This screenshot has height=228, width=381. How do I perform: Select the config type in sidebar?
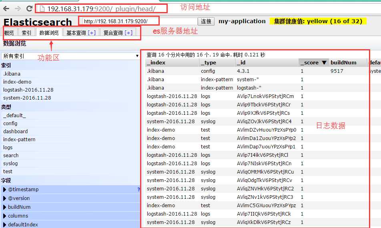coord(10,123)
